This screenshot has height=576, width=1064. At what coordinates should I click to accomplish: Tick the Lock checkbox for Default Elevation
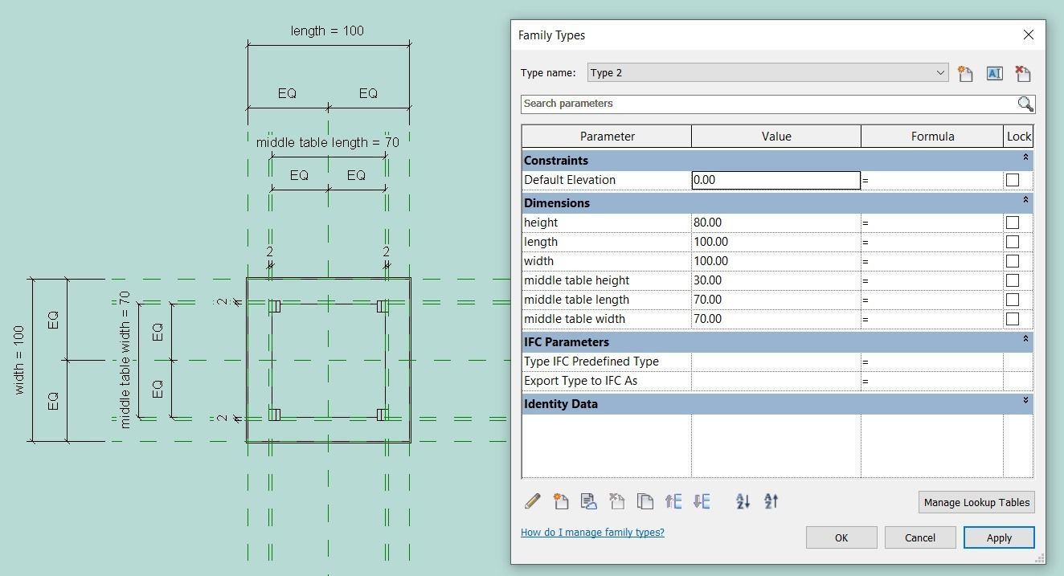click(x=1013, y=180)
